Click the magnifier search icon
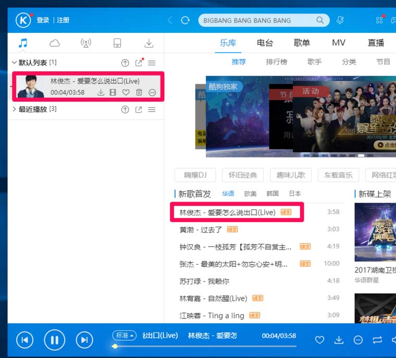 320,20
